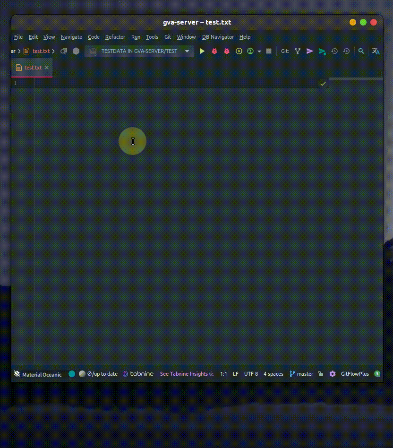Click the Git branch update icon
The image size is (393, 448).
pyautogui.click(x=298, y=51)
